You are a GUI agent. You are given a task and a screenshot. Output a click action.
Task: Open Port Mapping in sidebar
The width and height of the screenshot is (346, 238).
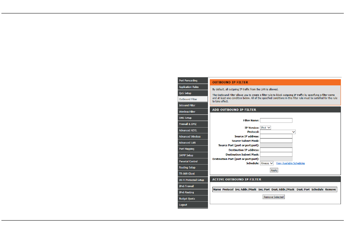point(193,149)
